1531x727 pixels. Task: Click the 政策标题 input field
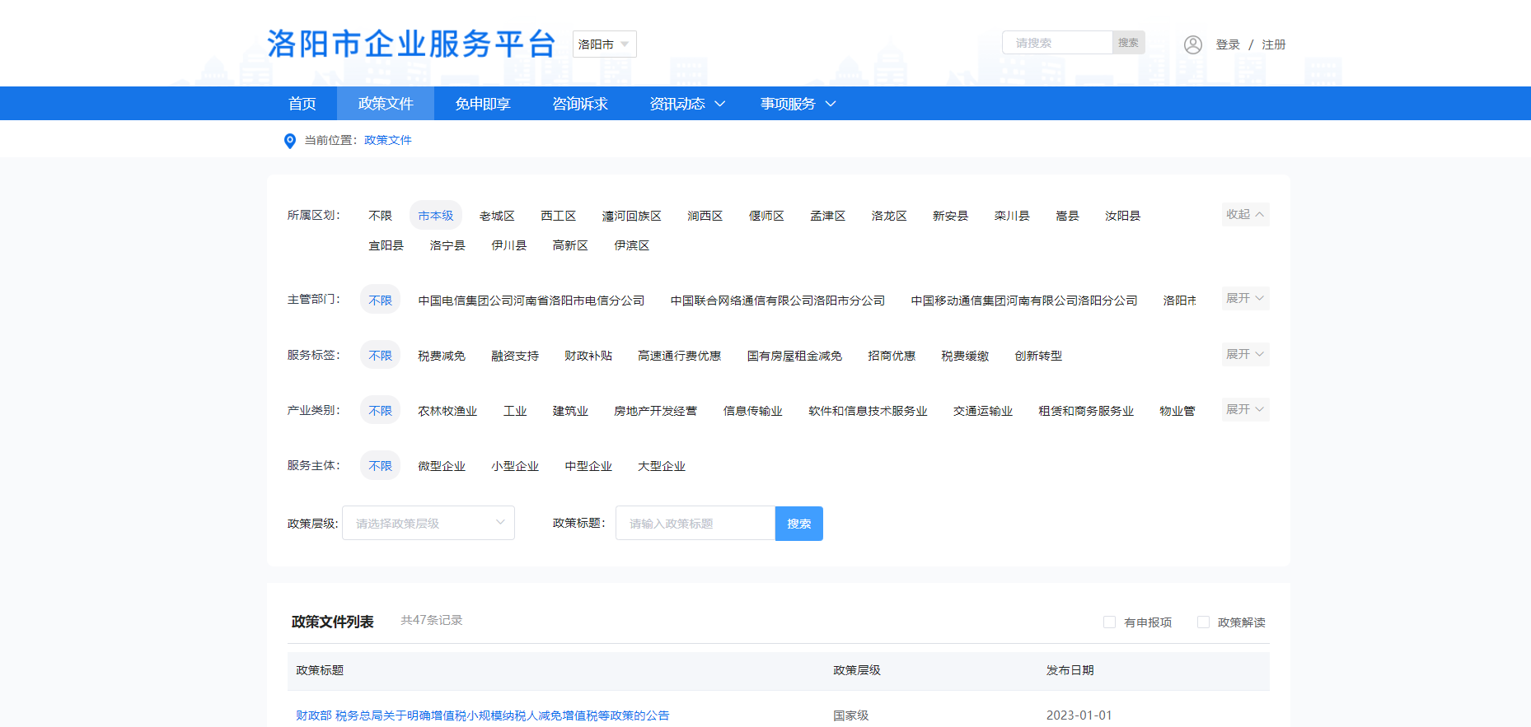[695, 523]
